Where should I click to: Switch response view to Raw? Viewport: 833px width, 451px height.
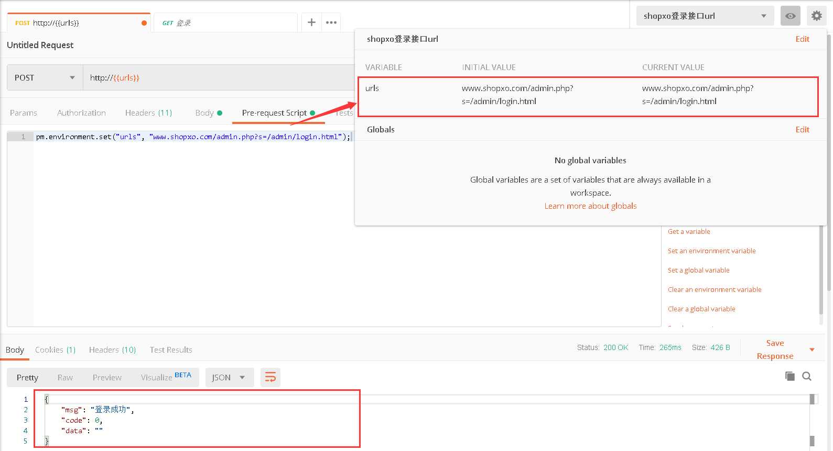click(65, 377)
